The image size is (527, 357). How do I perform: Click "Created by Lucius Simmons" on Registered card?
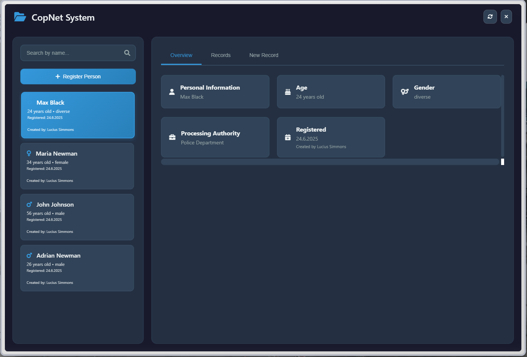click(321, 147)
